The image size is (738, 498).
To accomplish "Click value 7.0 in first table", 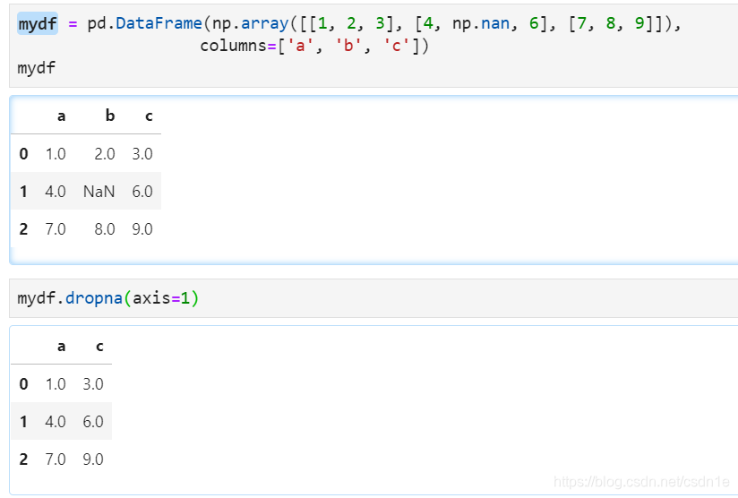I will pyautogui.click(x=56, y=229).
